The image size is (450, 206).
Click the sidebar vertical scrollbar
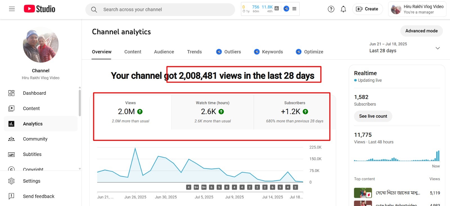80,103
